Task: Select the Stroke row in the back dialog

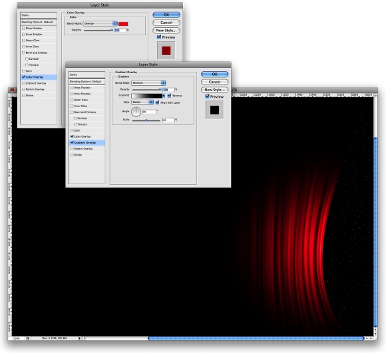Action: point(39,95)
